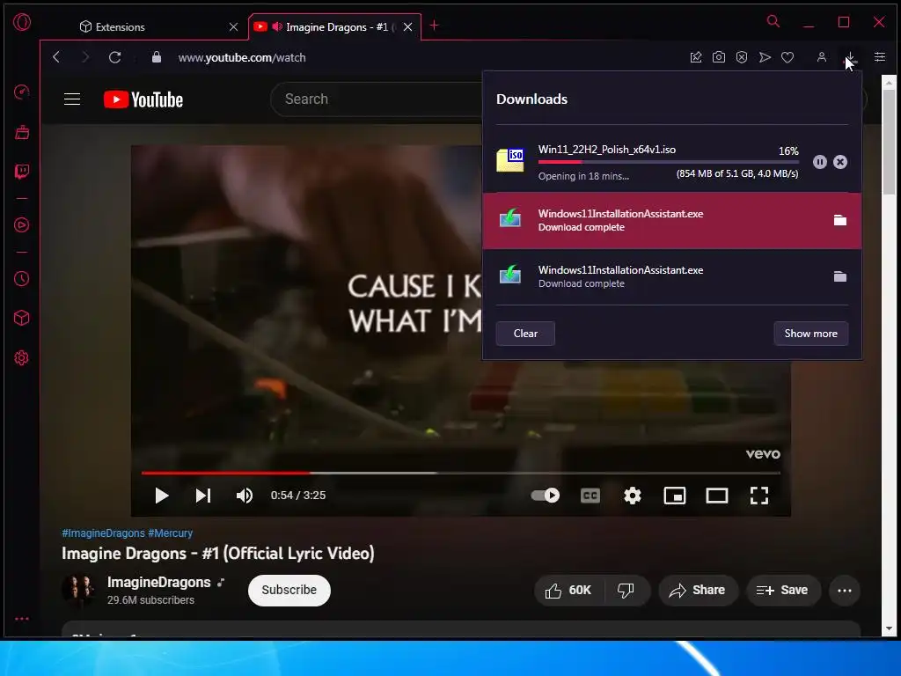
Task: Close the Imagine Dragons tab
Action: click(x=407, y=27)
